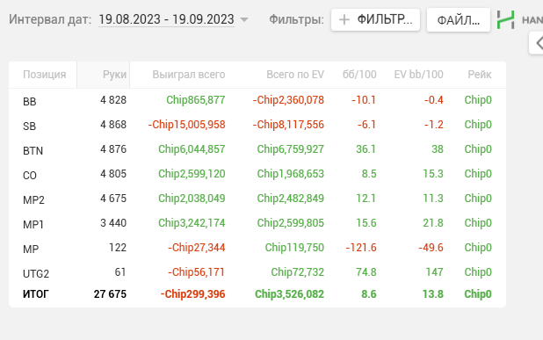The width and height of the screenshot is (543, 340).
Task: Sort by the Рейк column header
Action: coord(480,75)
